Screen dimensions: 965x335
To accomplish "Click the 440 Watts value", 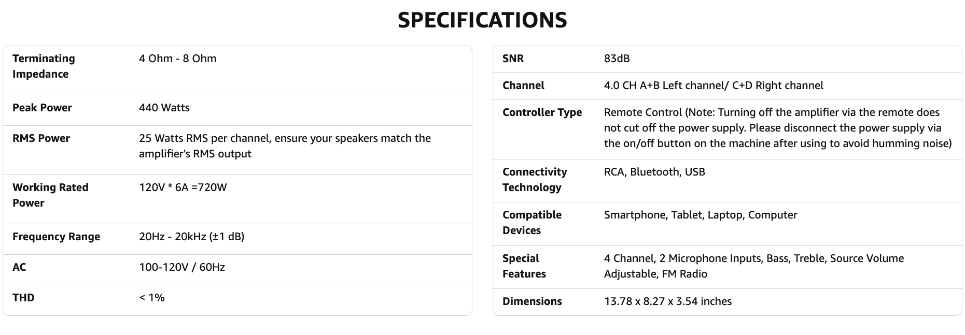I will (164, 108).
